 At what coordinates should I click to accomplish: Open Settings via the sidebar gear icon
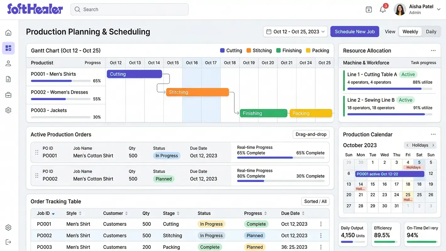(x=8, y=110)
